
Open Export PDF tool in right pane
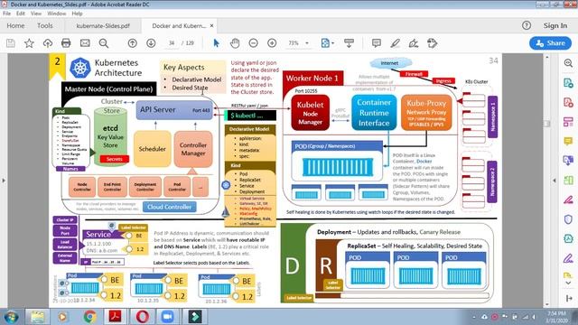(x=568, y=83)
